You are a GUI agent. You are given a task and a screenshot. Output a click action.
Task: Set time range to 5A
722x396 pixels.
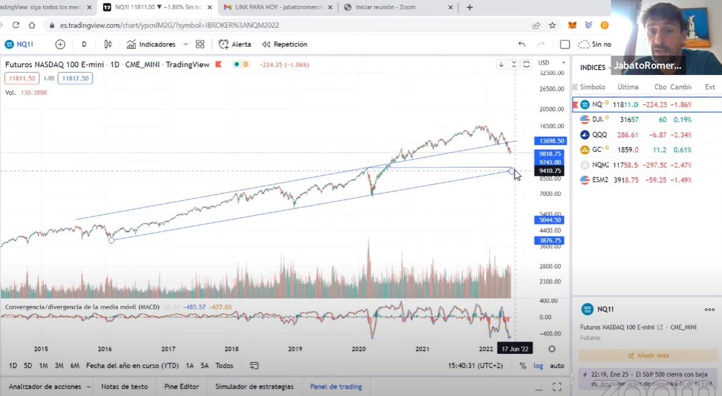(x=205, y=366)
